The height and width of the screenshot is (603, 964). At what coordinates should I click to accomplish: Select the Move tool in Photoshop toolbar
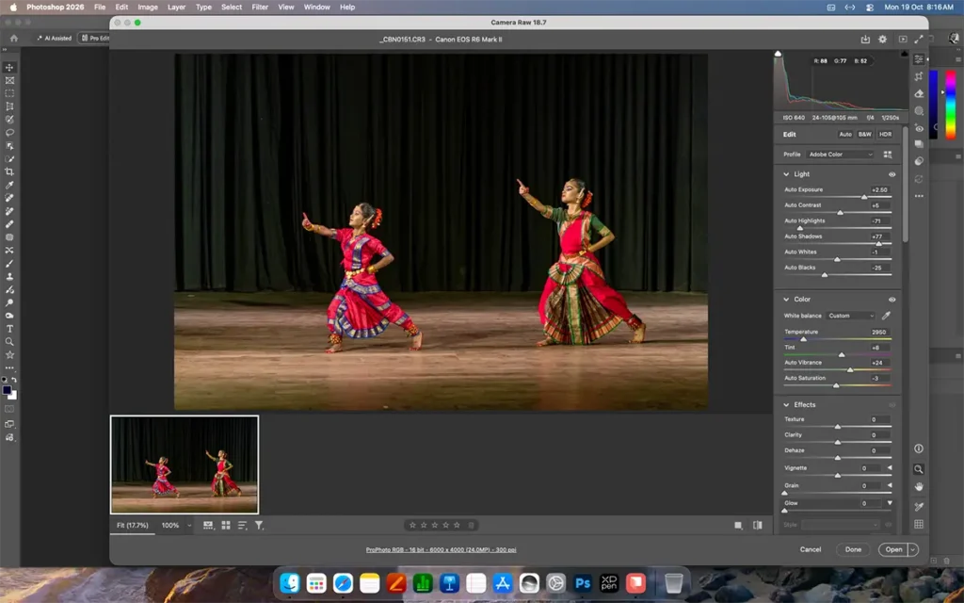(x=9, y=67)
